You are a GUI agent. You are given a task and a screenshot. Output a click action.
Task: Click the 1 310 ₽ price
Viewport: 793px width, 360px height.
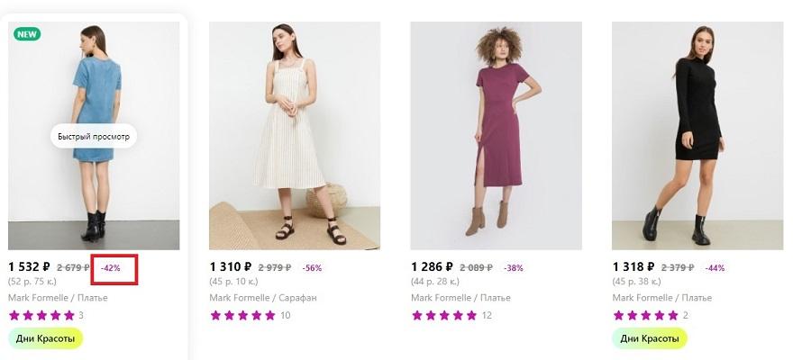pyautogui.click(x=231, y=267)
